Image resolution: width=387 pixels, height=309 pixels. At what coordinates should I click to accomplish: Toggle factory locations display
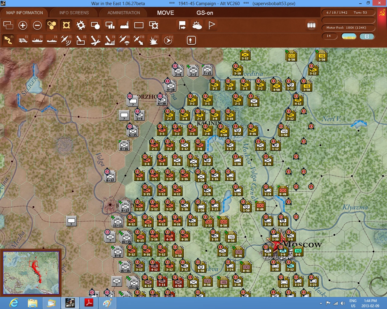(124, 25)
